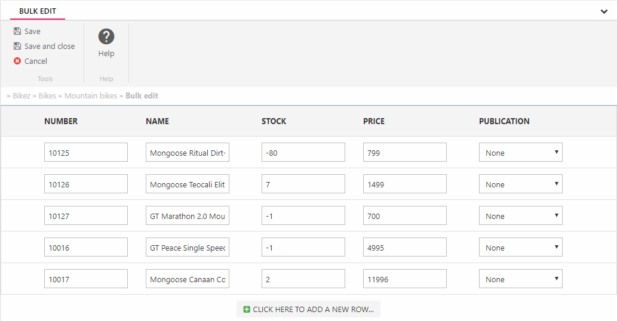Click the Save floppy disk icon
This screenshot has height=321, width=617.
(x=17, y=31)
